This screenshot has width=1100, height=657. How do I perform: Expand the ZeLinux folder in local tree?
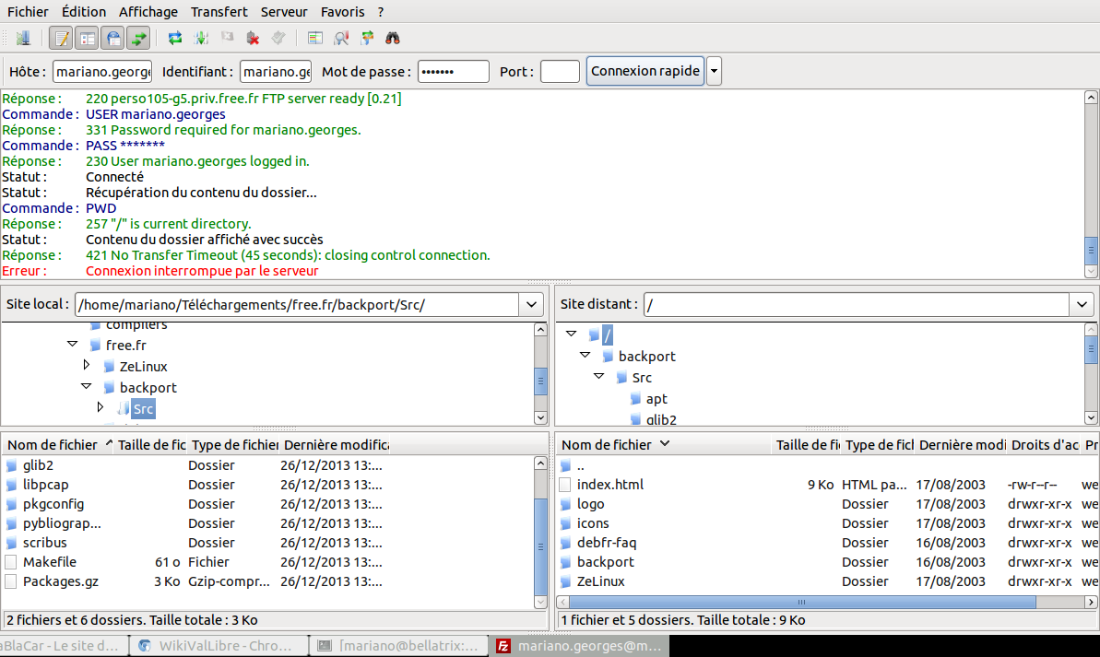[88, 366]
